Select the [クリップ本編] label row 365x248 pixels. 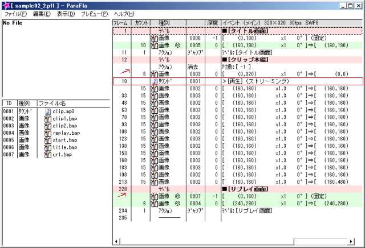(x=238, y=60)
